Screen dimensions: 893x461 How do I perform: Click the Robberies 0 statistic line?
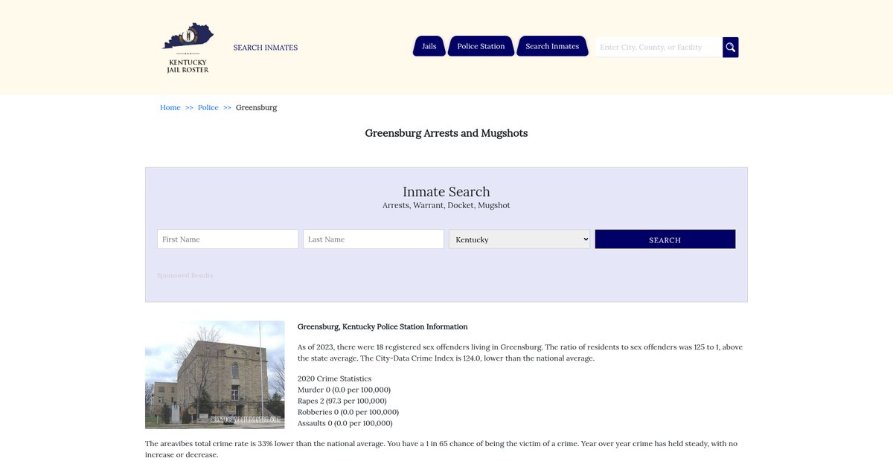tap(348, 412)
